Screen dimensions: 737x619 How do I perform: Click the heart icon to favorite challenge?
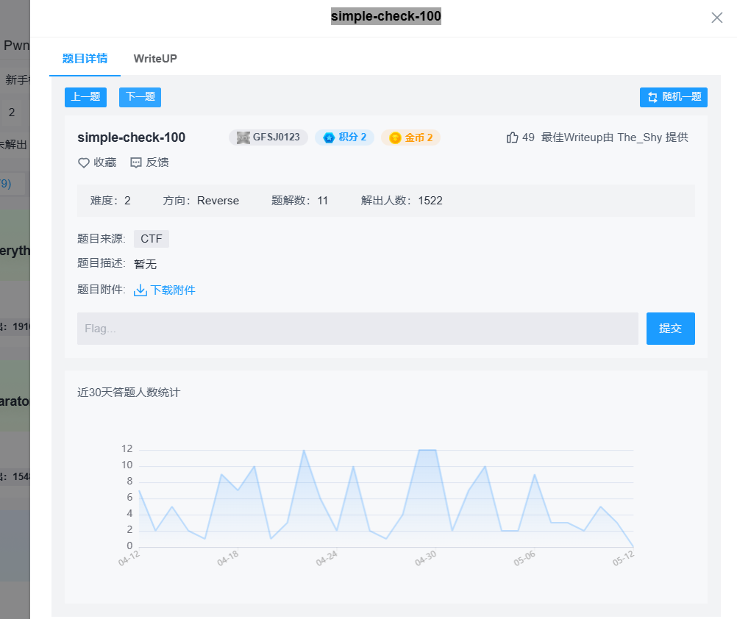point(83,162)
